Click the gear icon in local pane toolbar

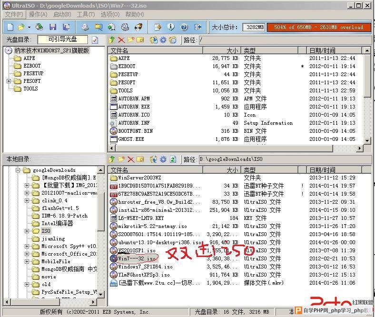click(163, 159)
